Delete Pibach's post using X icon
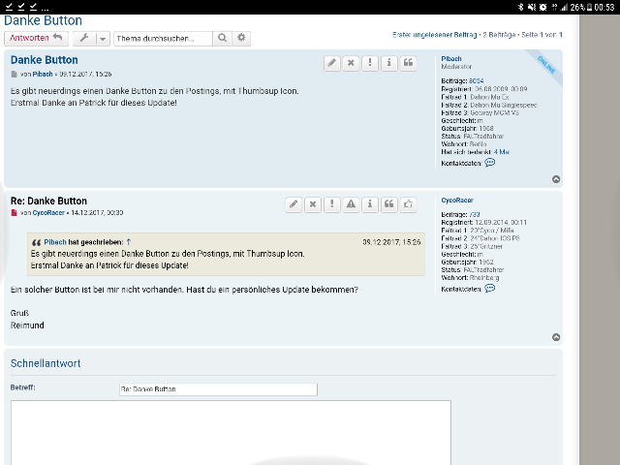This screenshot has height=465, width=620. click(351, 63)
